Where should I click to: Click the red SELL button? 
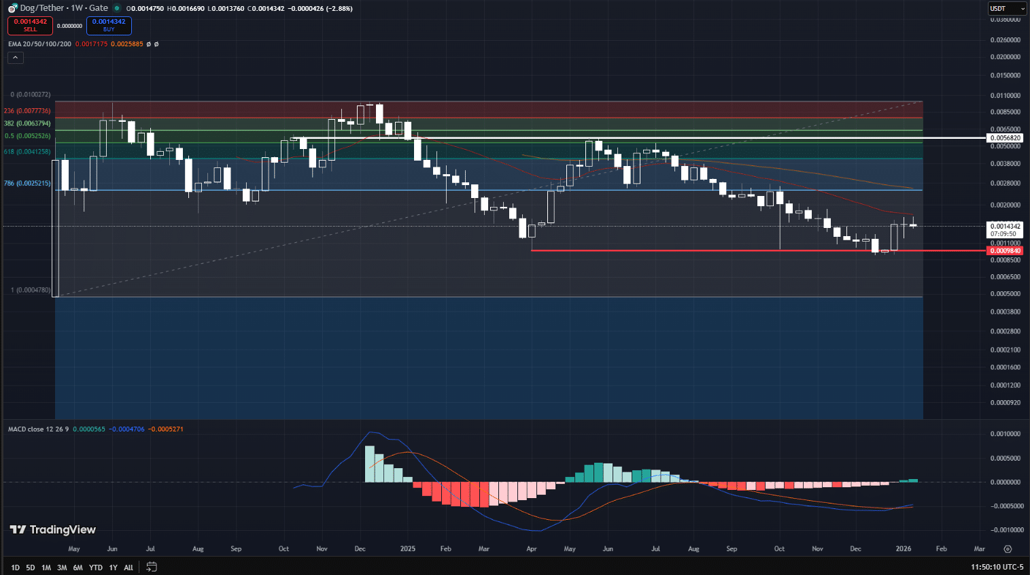30,26
